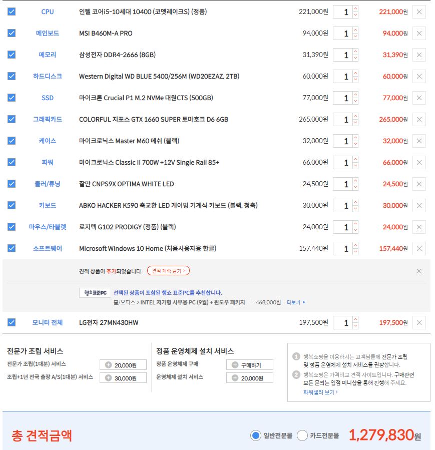This screenshot has height=450, width=435.
Task: Delete the ABKO HACKER K590 keyboard row
Action: (x=419, y=206)
